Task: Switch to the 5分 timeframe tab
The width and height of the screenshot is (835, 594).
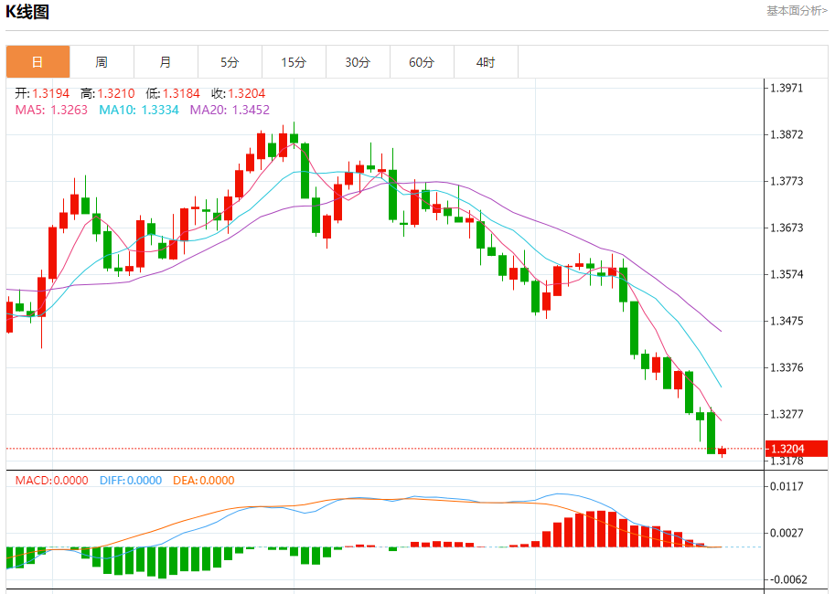Action: tap(230, 62)
